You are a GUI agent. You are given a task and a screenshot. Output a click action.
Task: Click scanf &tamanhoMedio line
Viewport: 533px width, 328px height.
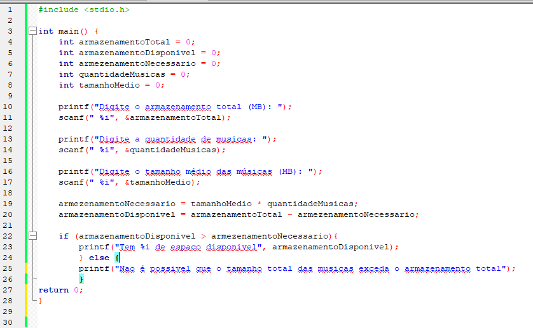click(129, 183)
